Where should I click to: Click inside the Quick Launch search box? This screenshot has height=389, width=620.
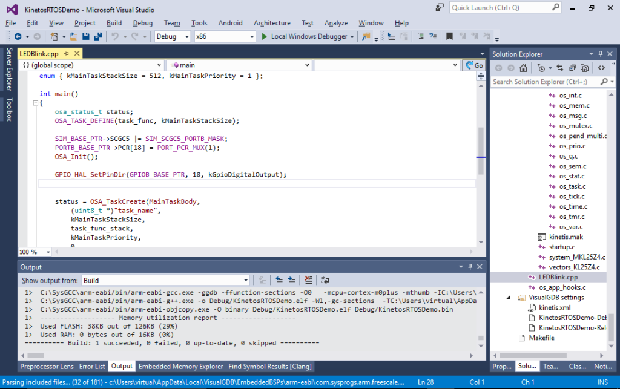[503, 7]
